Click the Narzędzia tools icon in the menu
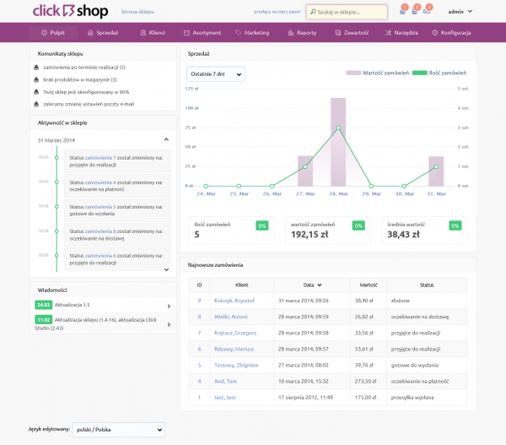The image size is (506, 445). 388,33
